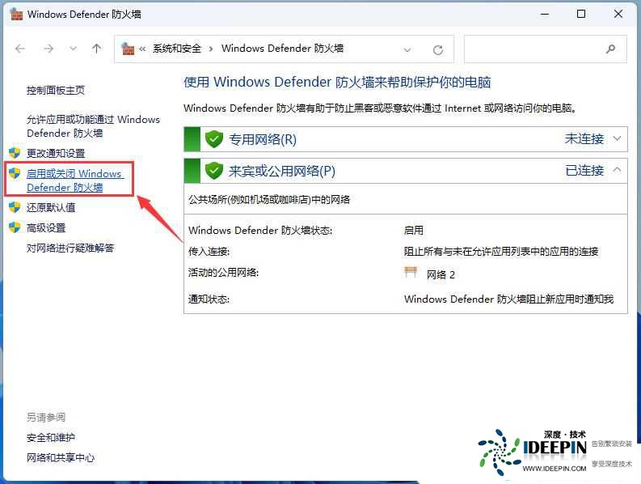Open 允许应用或功能通过 Windows Defender 防火墙

(x=93, y=126)
